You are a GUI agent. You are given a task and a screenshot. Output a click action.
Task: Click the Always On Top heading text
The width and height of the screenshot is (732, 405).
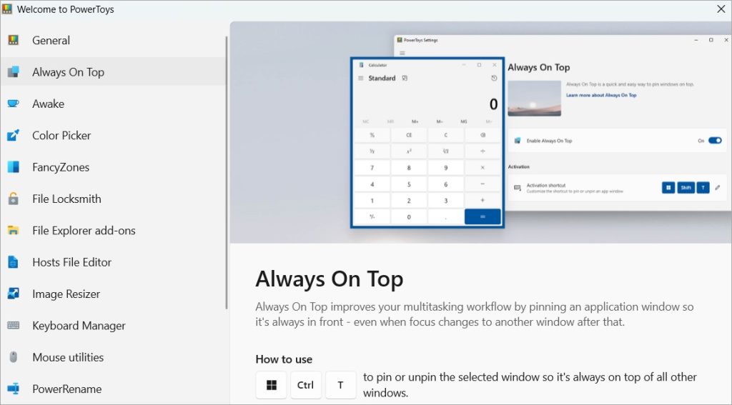(329, 279)
